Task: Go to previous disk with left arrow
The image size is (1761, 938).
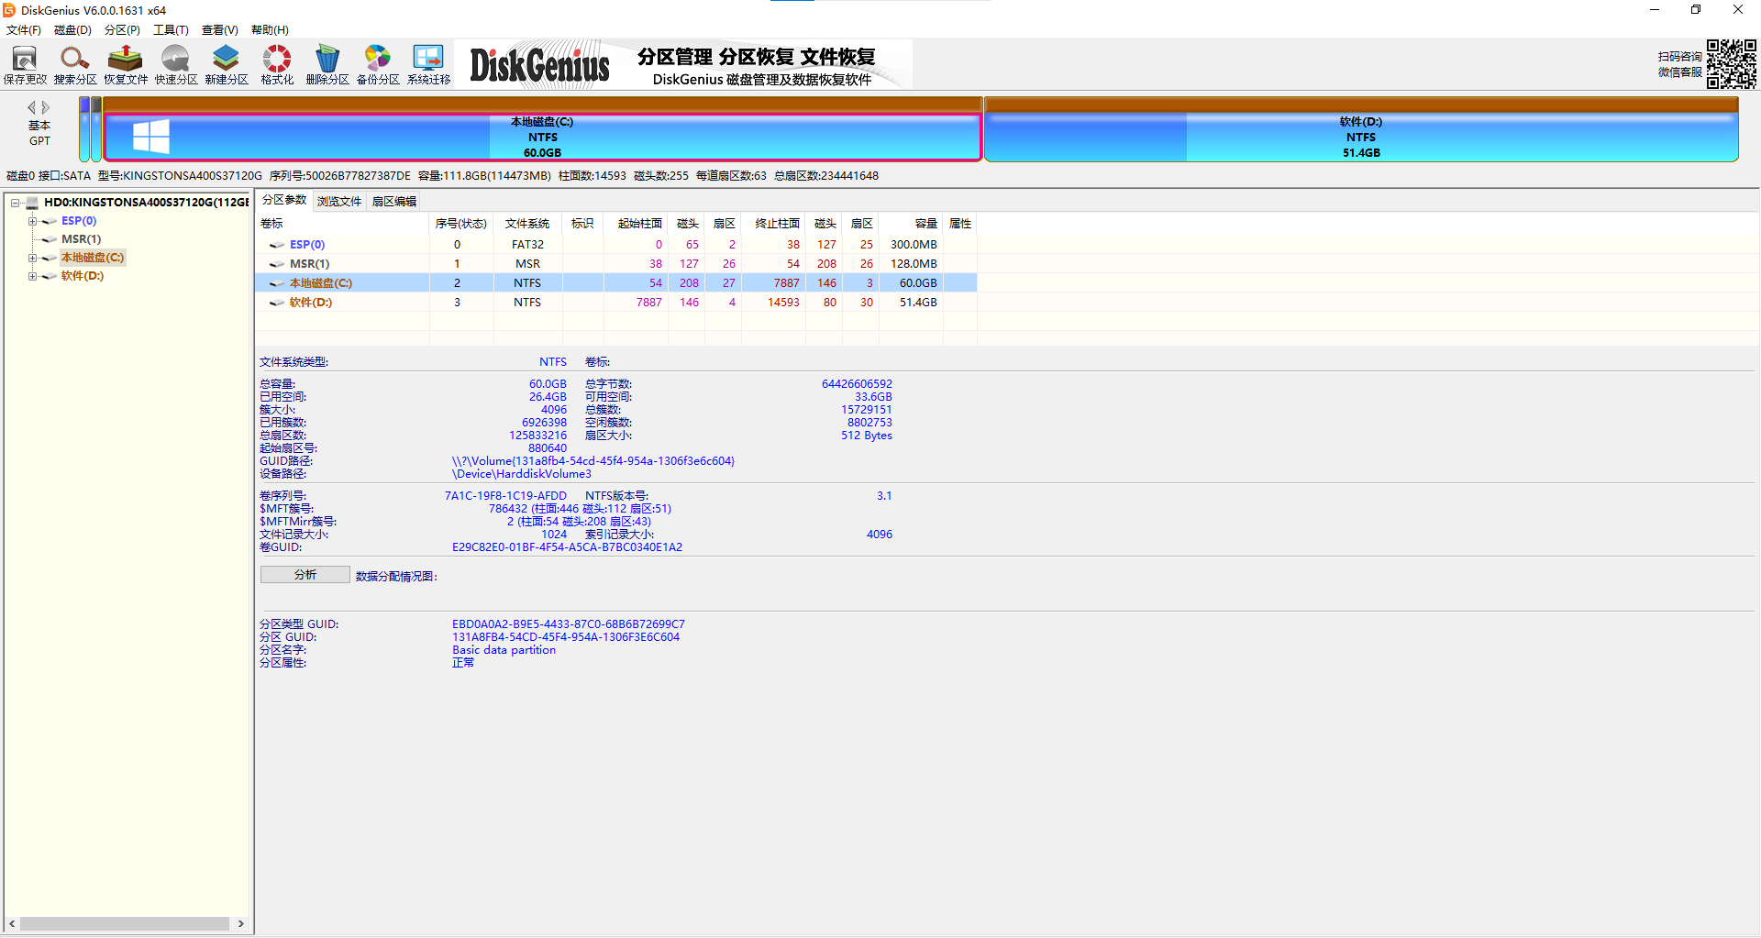Action: pyautogui.click(x=32, y=107)
